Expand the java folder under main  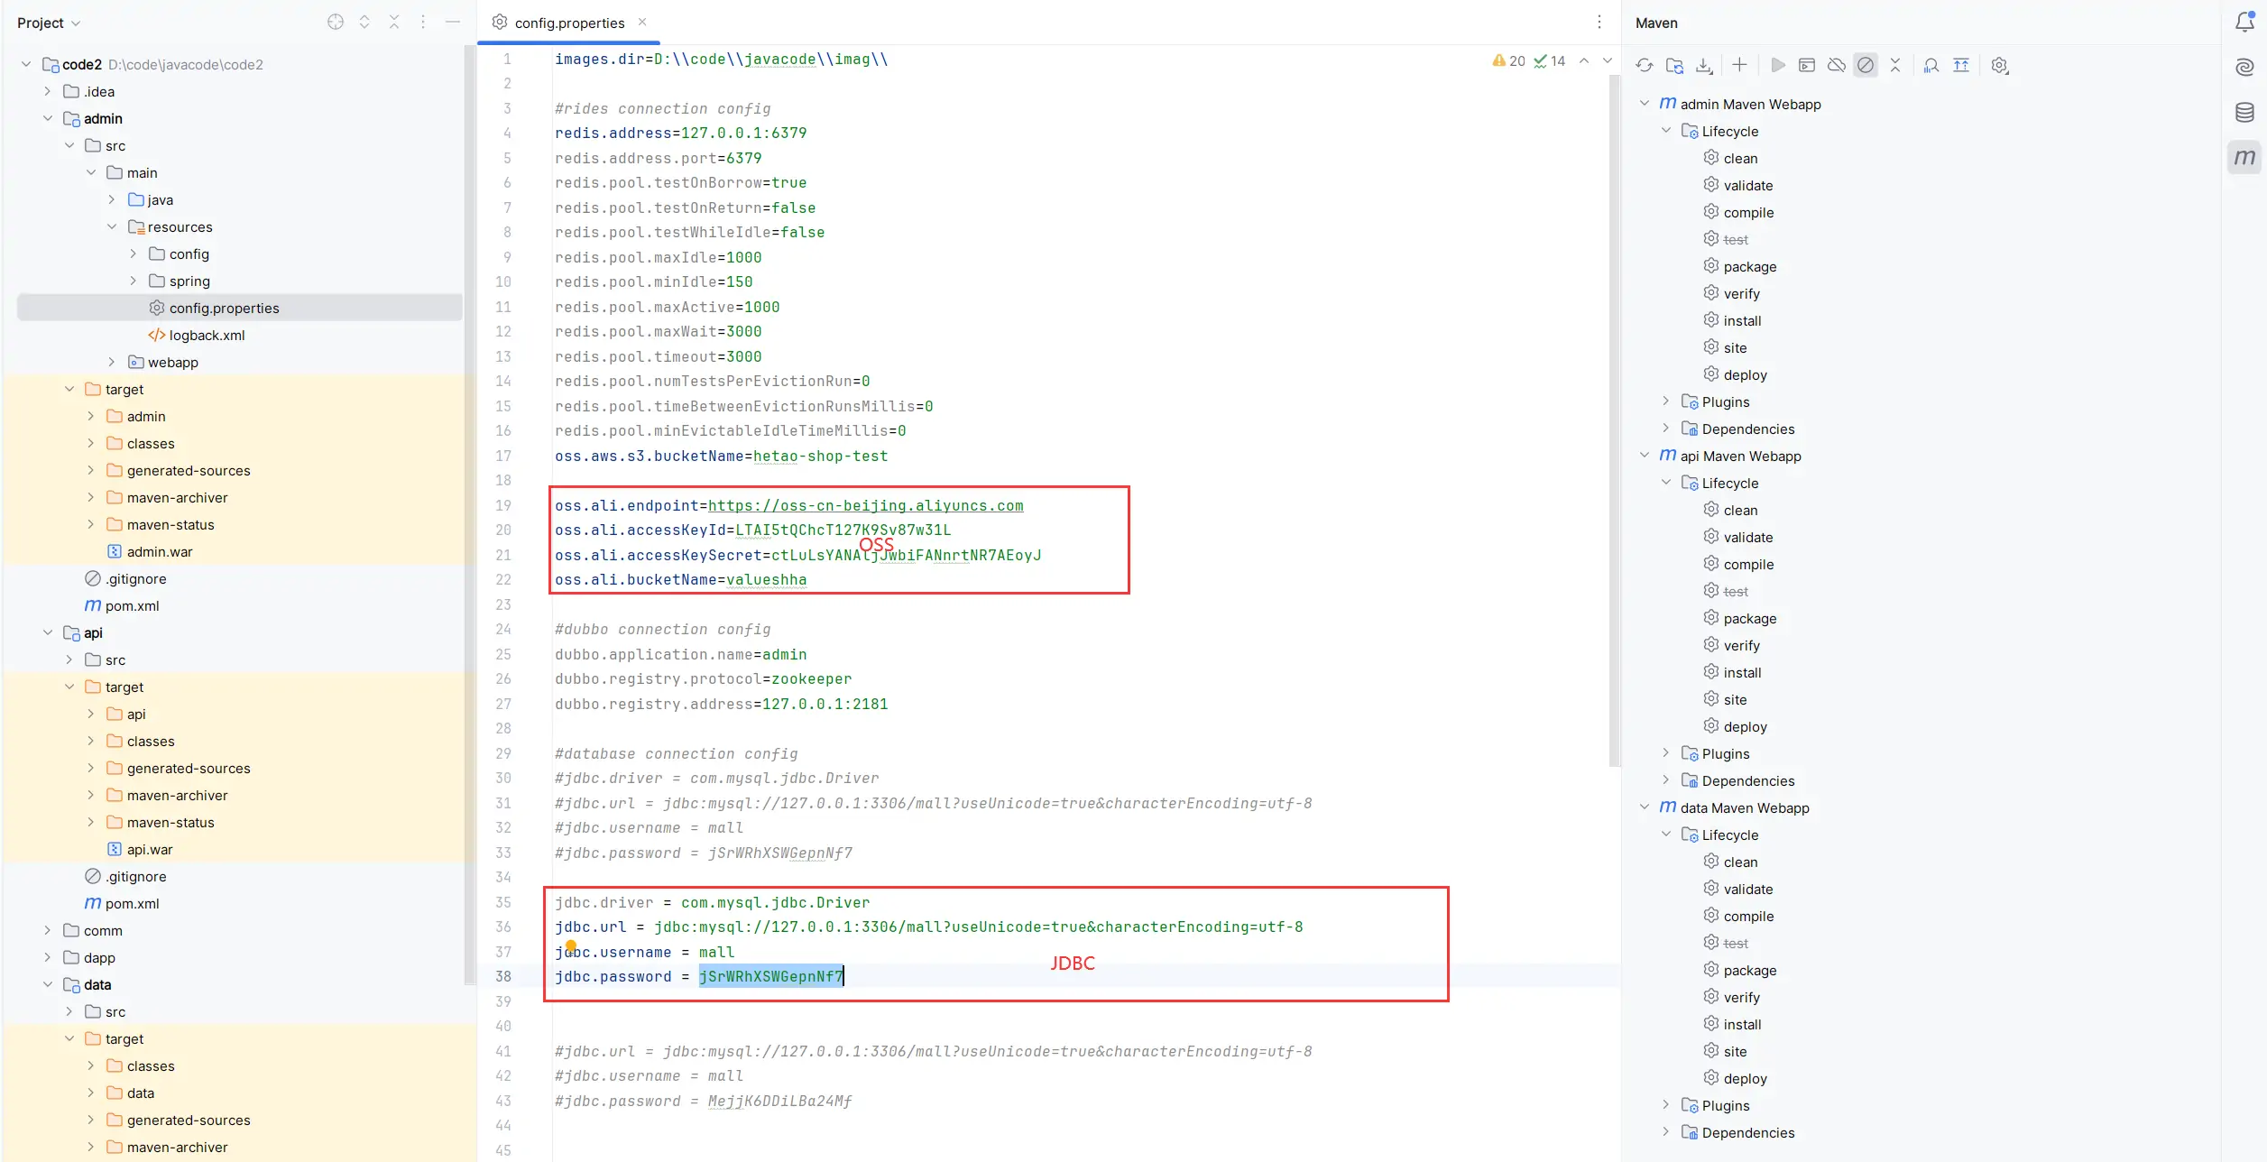click(x=112, y=200)
